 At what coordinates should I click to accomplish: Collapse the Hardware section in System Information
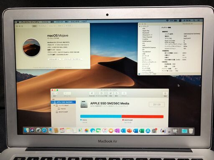pos(140,26)
